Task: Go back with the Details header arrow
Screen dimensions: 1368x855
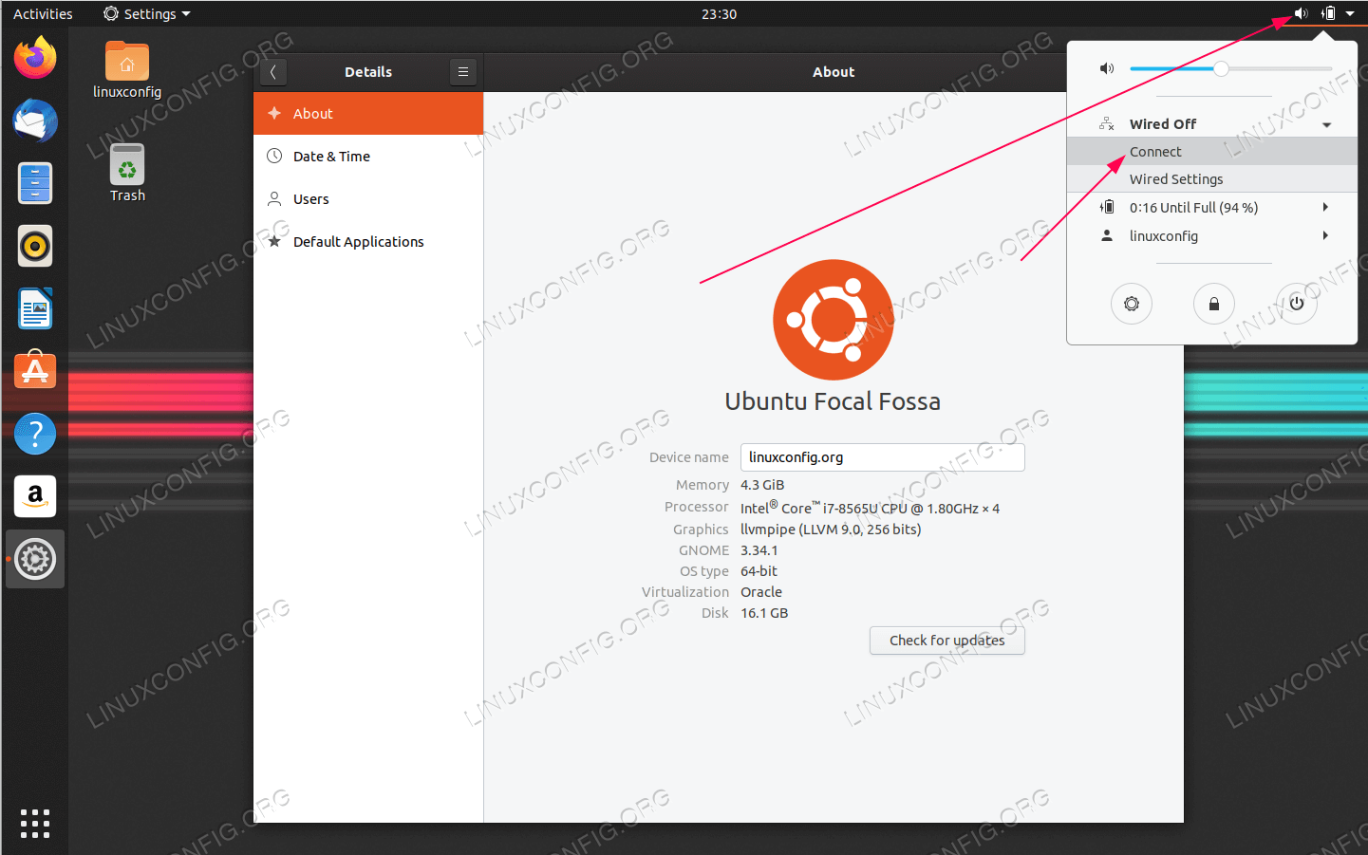Action: tap(272, 72)
